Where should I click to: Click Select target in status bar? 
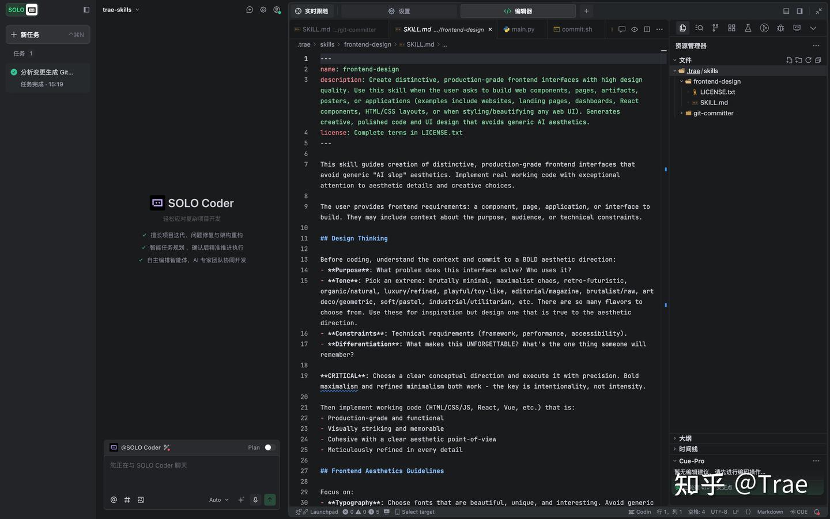(x=415, y=512)
